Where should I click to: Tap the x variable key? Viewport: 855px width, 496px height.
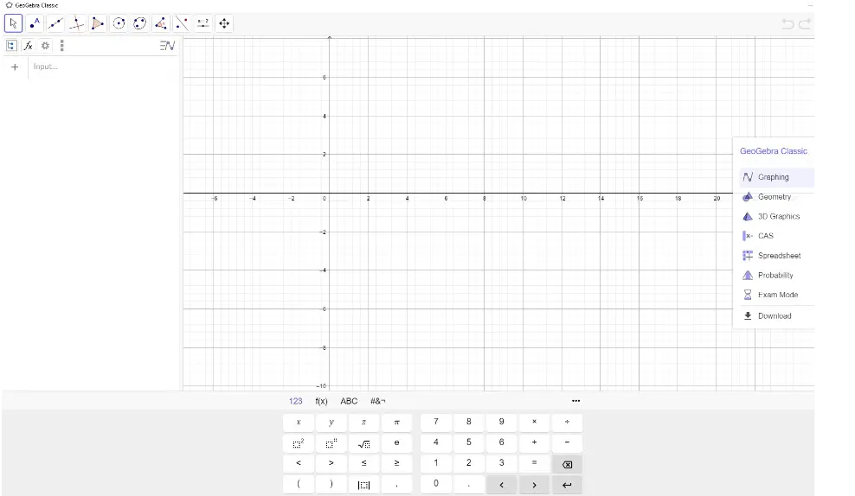click(x=299, y=422)
